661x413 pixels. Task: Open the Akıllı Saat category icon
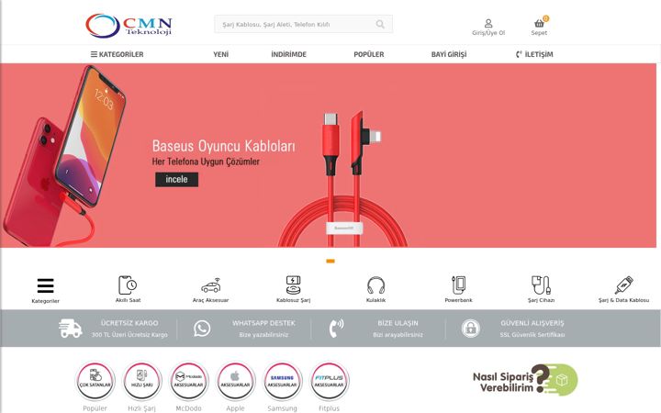coord(128,285)
